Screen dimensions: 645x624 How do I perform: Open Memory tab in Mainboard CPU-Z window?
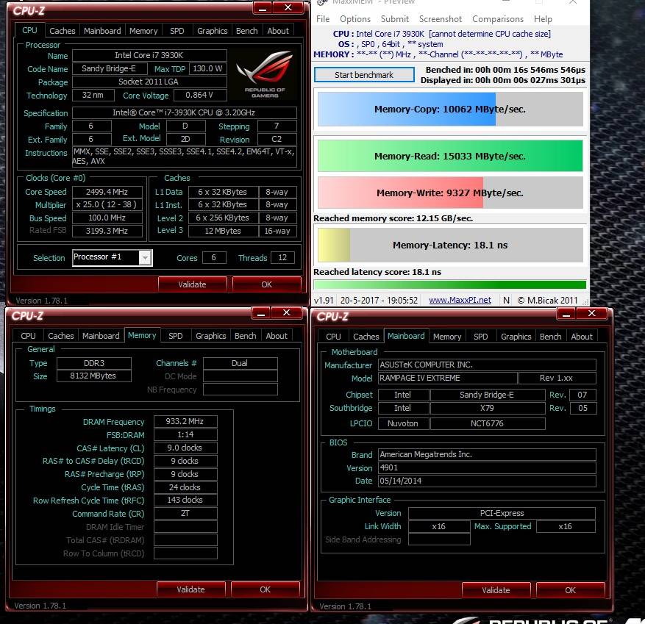point(446,337)
